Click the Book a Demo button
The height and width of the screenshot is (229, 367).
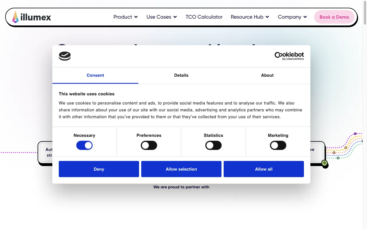coord(334,17)
